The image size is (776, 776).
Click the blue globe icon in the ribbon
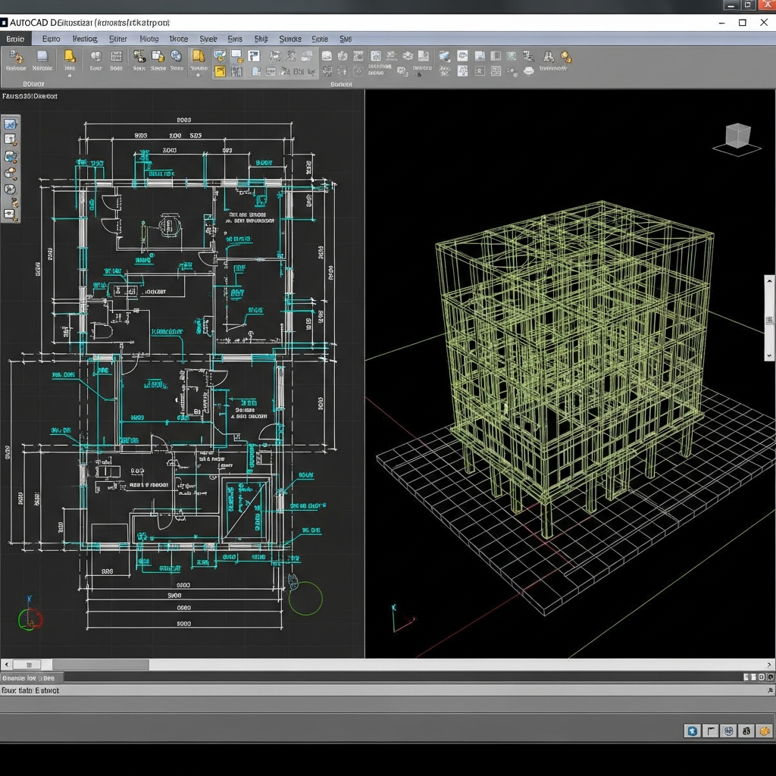(176, 57)
